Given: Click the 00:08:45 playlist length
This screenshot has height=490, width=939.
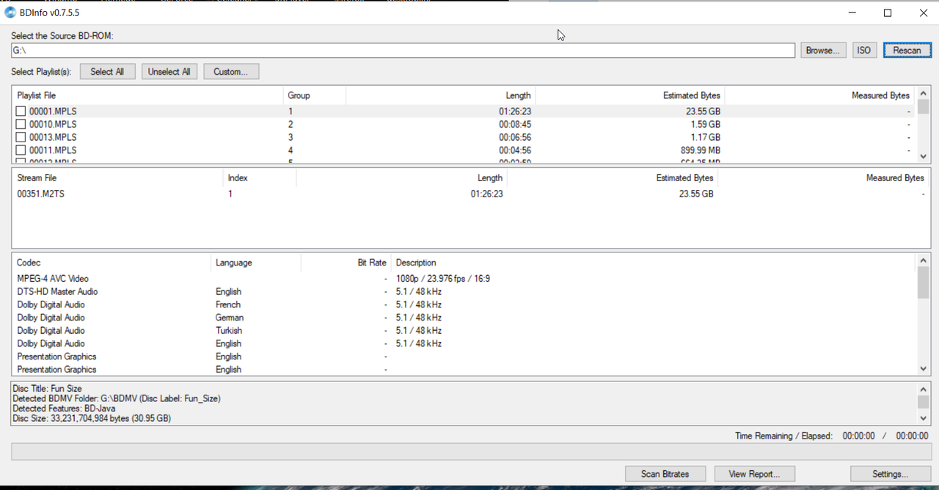Looking at the screenshot, I should 515,125.
